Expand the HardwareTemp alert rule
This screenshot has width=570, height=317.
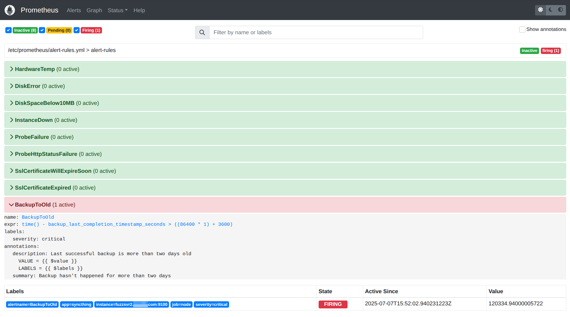point(285,69)
